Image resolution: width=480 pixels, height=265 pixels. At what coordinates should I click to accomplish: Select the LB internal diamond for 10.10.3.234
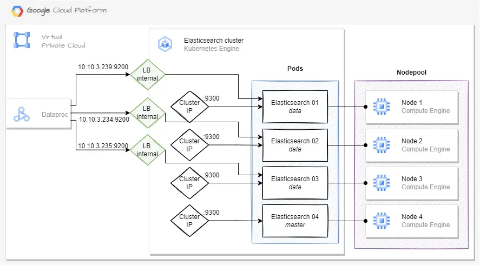[x=148, y=113]
